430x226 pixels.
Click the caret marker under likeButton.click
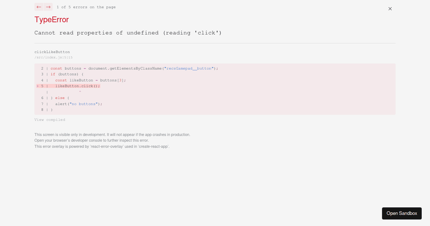coord(80,92)
